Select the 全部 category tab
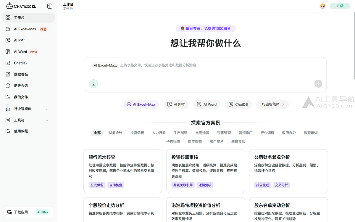Viewport: 355px width, 222px height. click(x=97, y=133)
